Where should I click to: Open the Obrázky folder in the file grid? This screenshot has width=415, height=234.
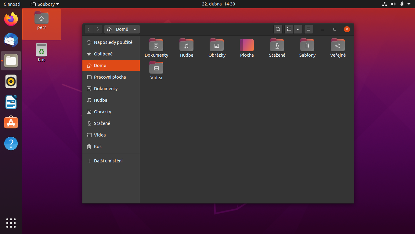[217, 48]
